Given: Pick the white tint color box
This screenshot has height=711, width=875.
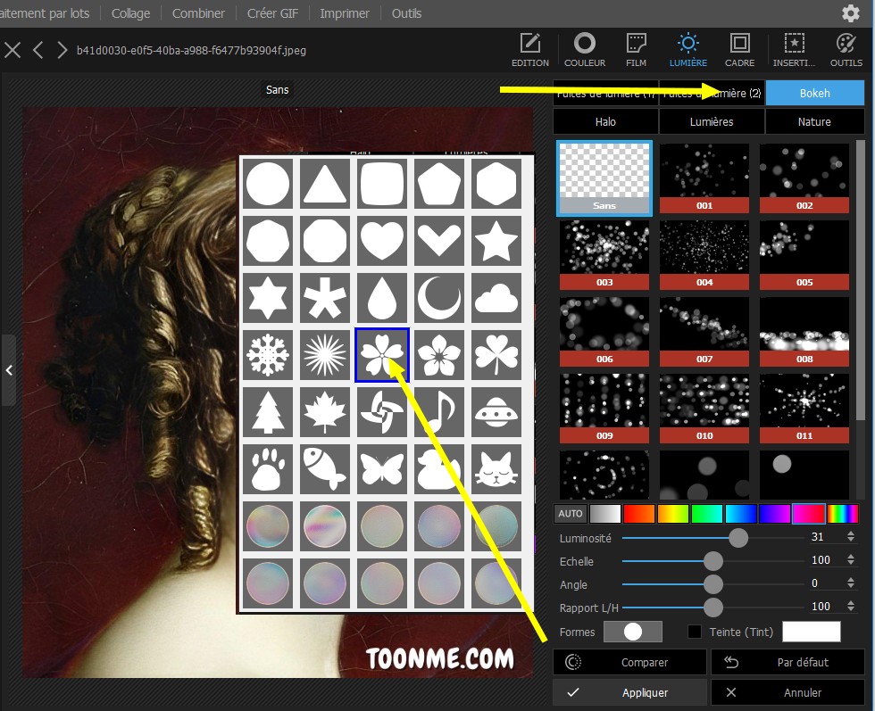Looking at the screenshot, I should tap(812, 632).
